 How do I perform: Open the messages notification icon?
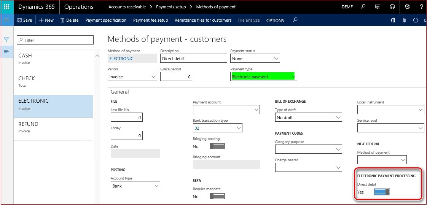click(378, 7)
